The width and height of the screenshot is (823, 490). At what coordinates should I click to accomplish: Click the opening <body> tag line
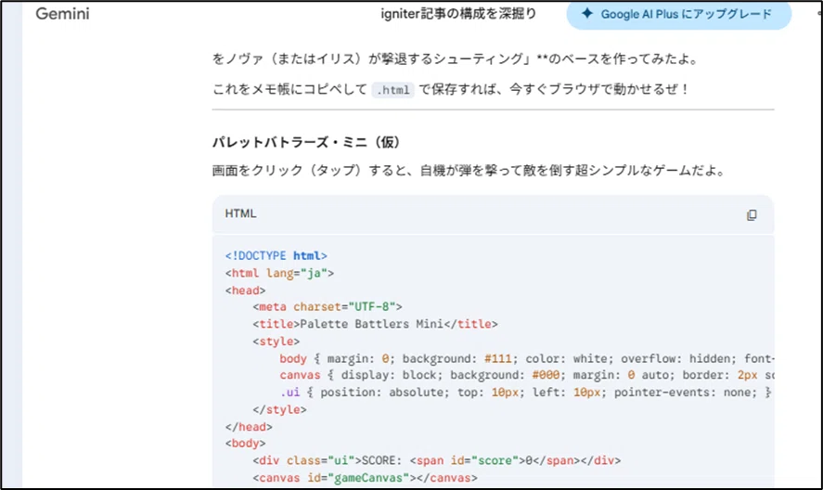[x=245, y=444]
